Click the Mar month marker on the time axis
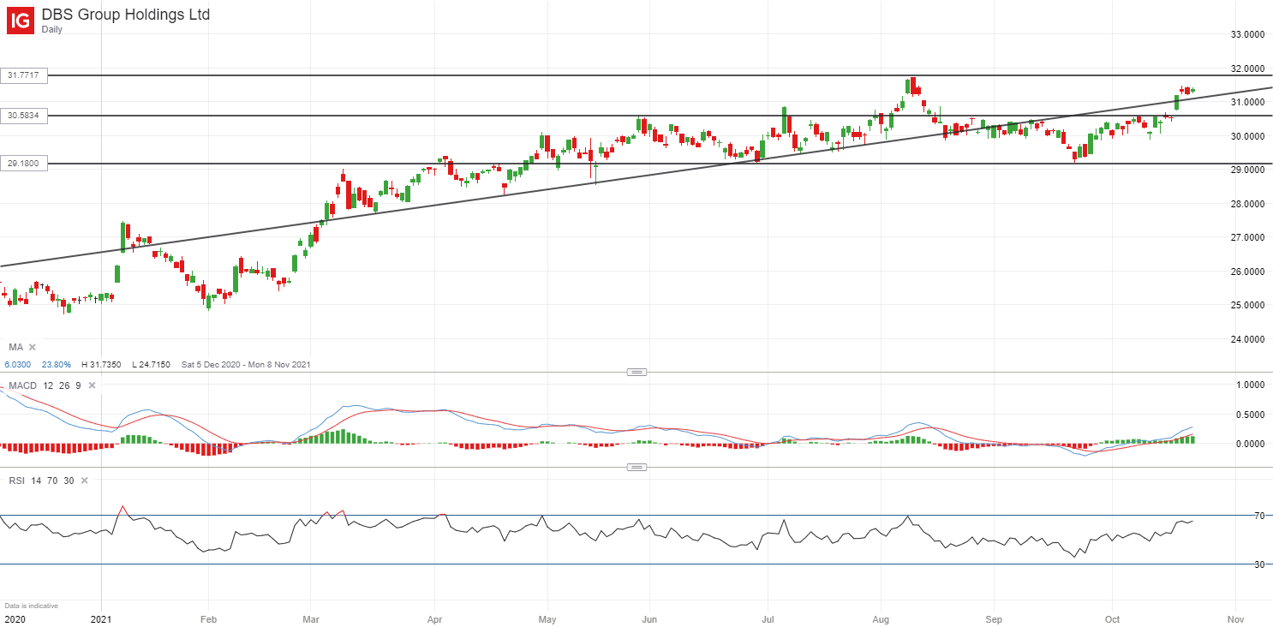 click(312, 618)
